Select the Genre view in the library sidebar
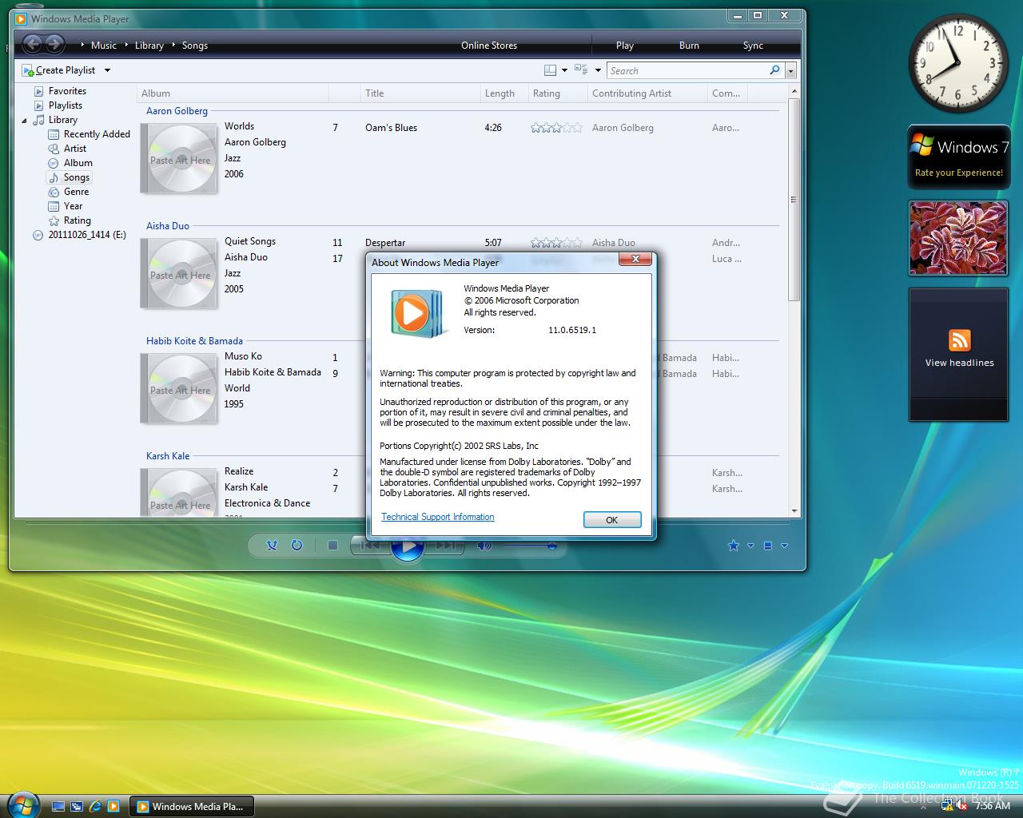Image resolution: width=1023 pixels, height=818 pixels. 75,191
